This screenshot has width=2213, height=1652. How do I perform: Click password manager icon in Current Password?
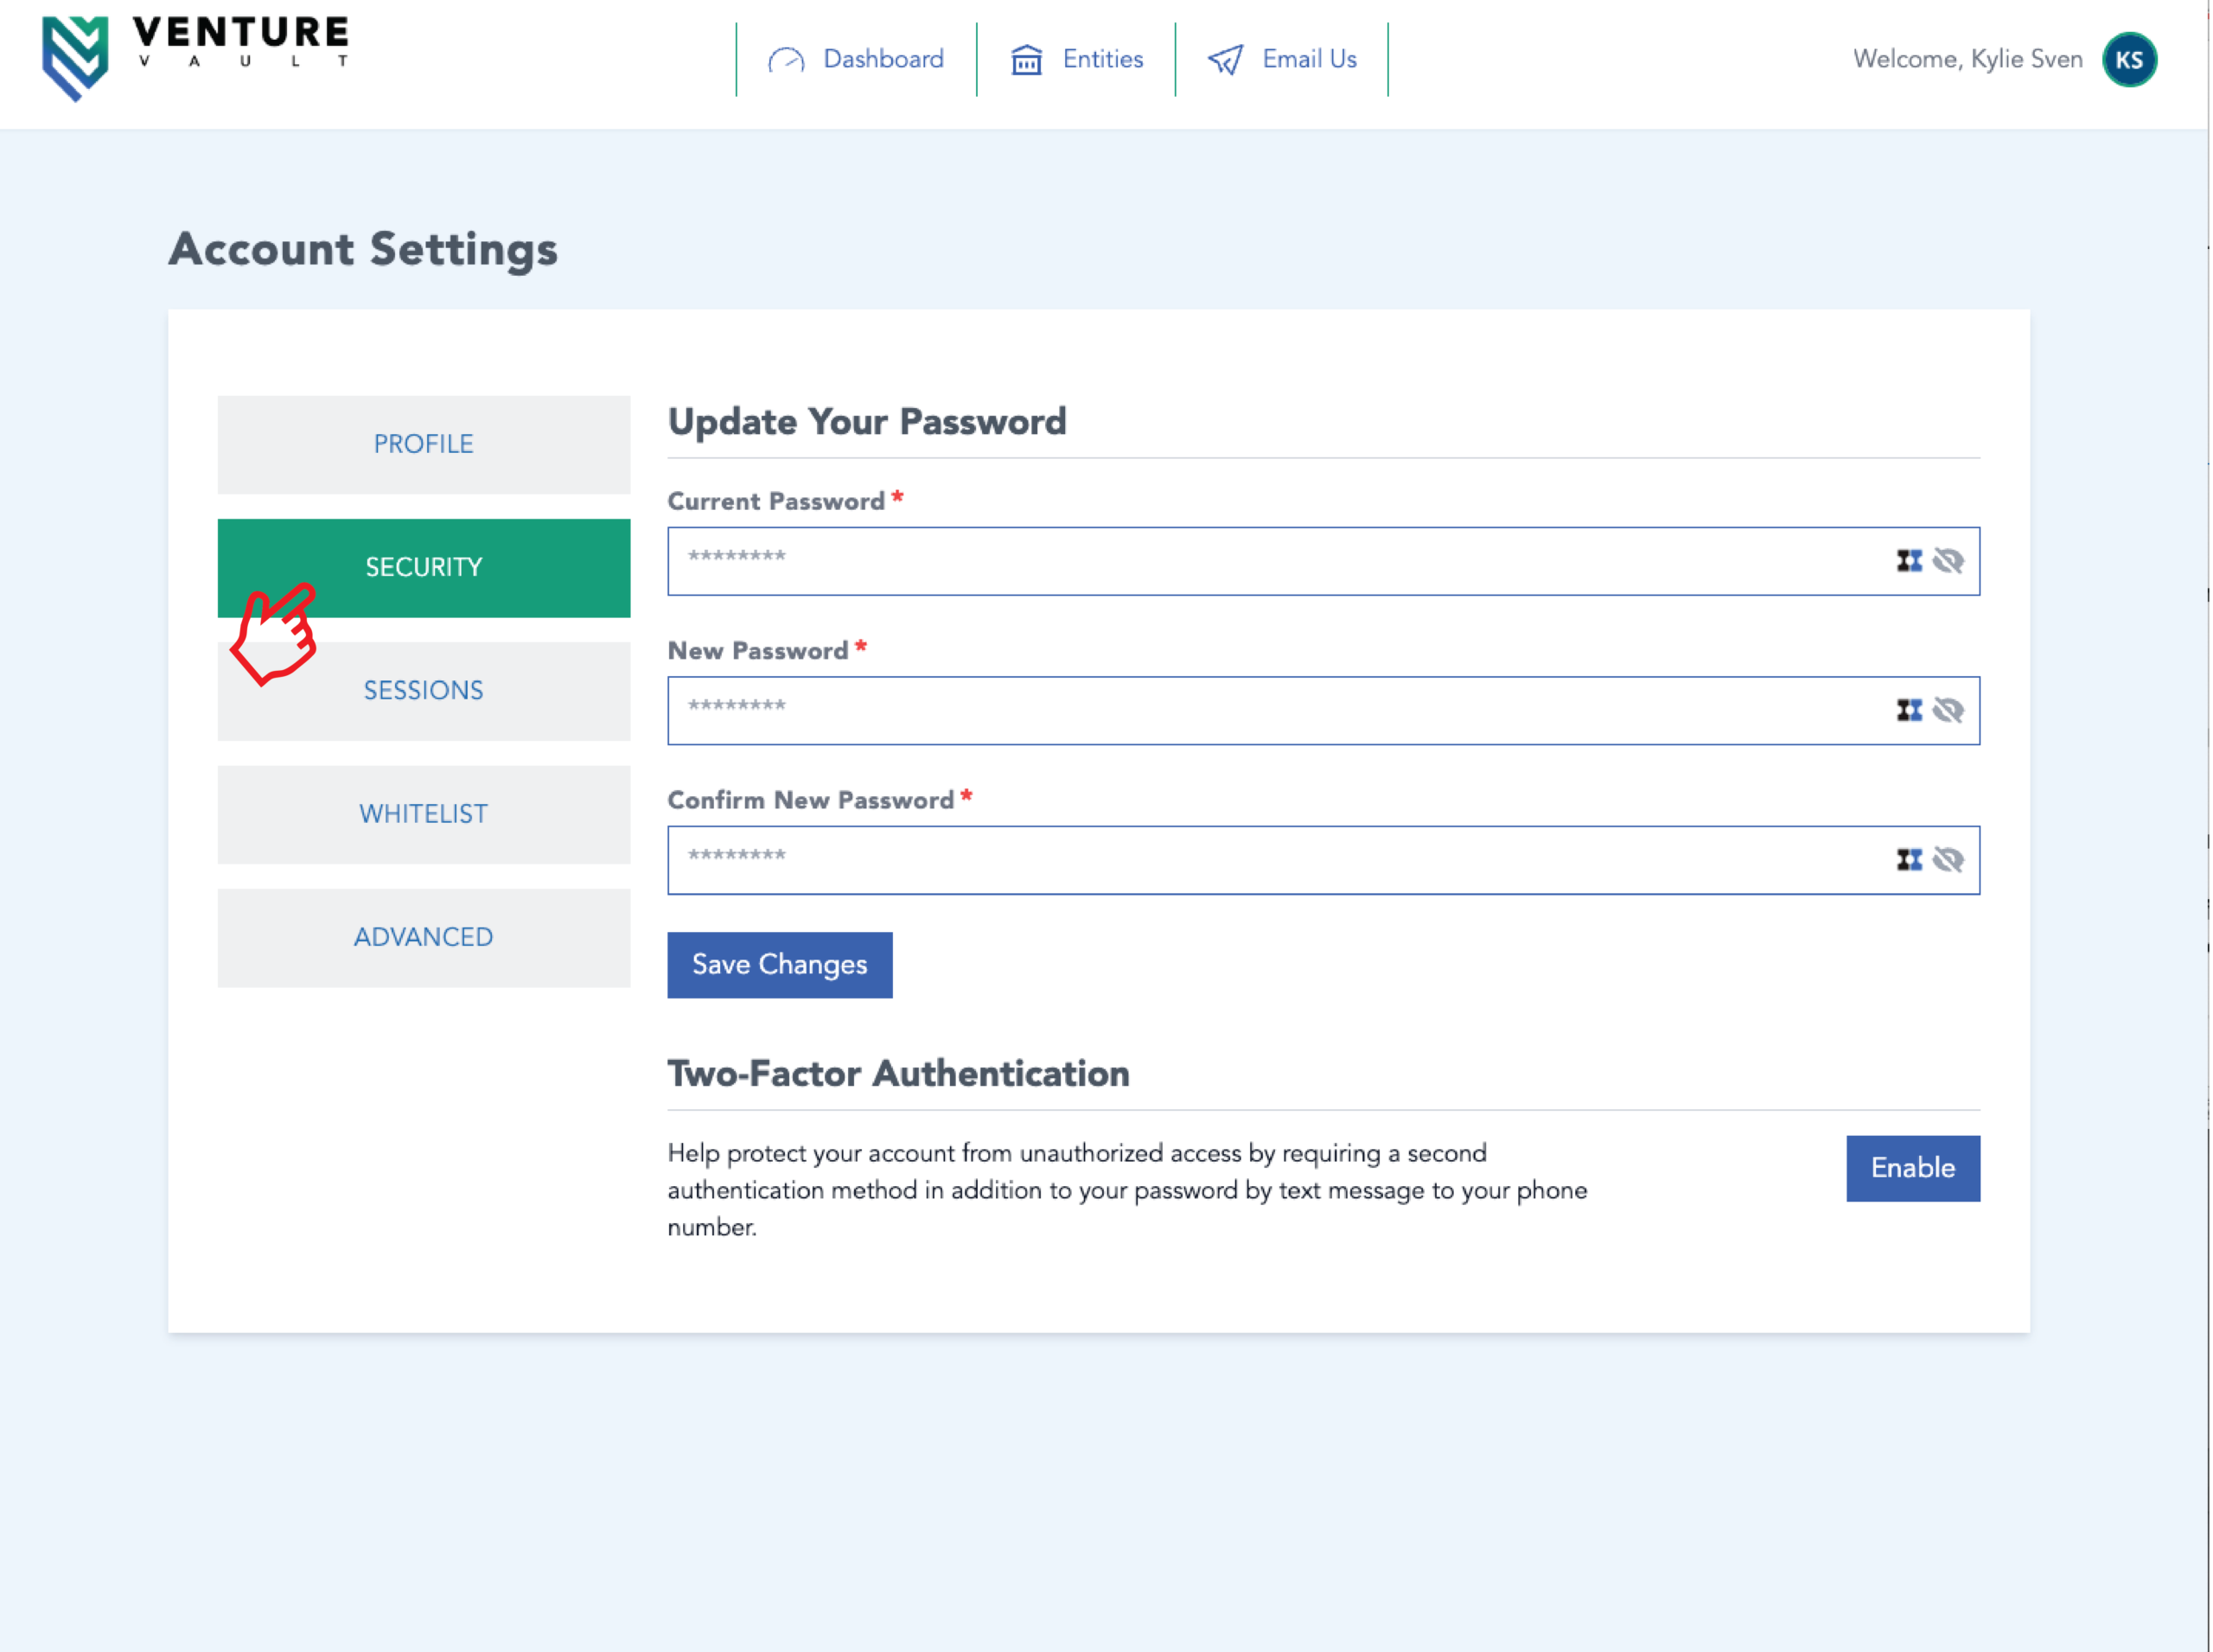(1909, 561)
